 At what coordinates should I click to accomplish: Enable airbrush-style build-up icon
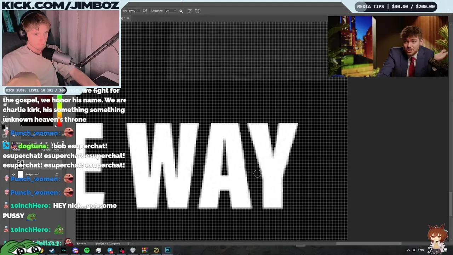[x=145, y=11]
